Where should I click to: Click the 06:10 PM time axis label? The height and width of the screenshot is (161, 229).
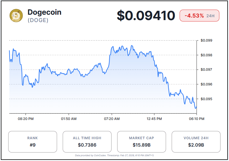pos(197,119)
